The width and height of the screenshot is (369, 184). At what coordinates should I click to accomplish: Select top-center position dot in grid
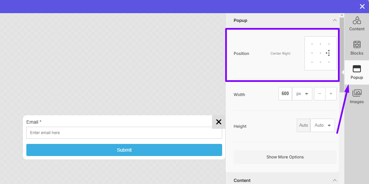[x=320, y=44]
